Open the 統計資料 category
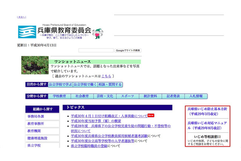The width and height of the screenshot is (241, 161). pos(150,96)
